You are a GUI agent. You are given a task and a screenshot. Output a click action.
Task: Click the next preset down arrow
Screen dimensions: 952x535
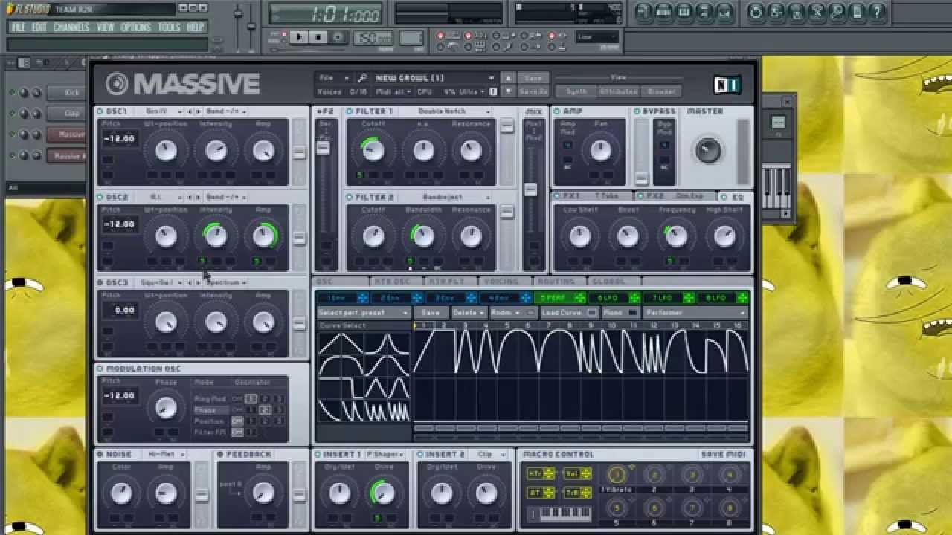(509, 91)
